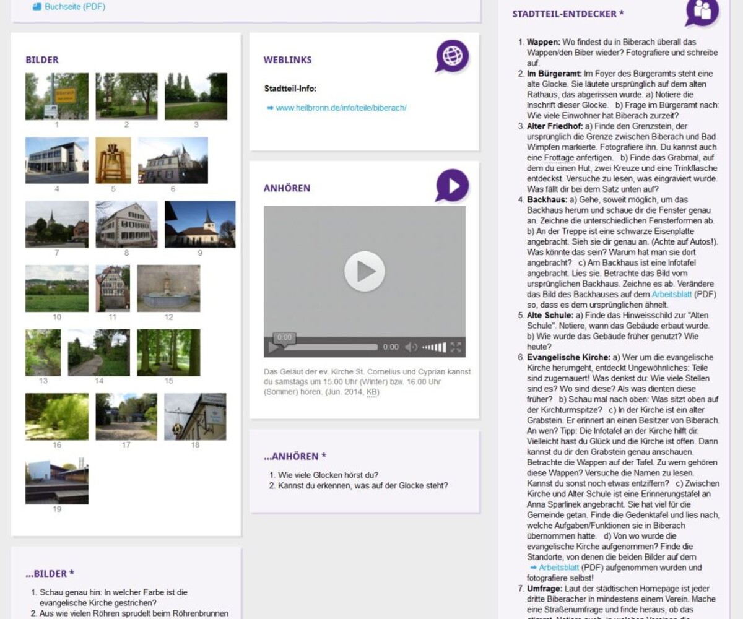Open thumbnail 3 green meadow

coord(196,97)
